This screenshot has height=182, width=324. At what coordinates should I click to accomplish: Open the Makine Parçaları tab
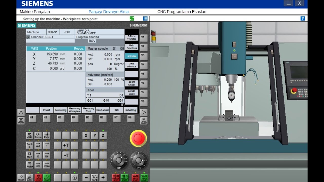[x=35, y=12]
